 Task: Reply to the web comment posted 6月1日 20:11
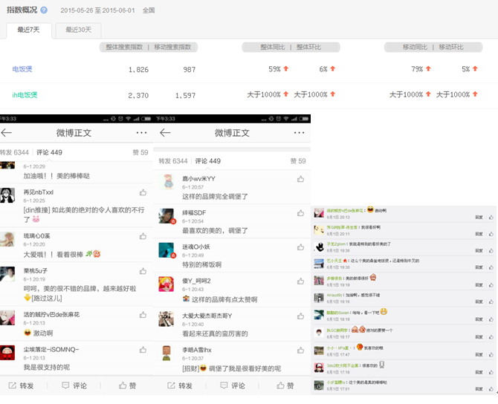click(479, 234)
